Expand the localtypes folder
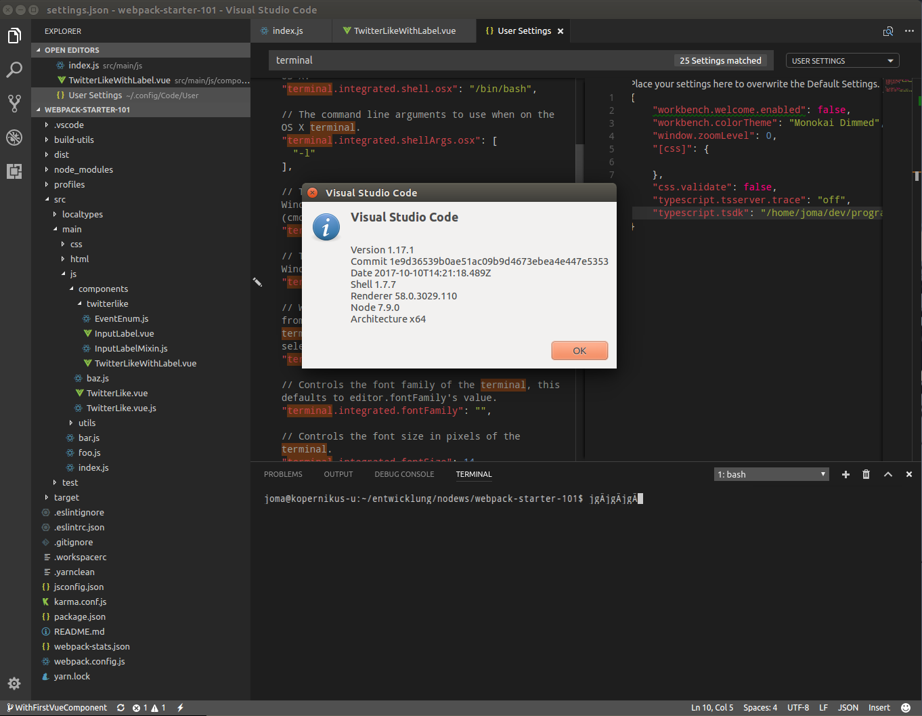Viewport: 922px width, 716px height. (141, 214)
